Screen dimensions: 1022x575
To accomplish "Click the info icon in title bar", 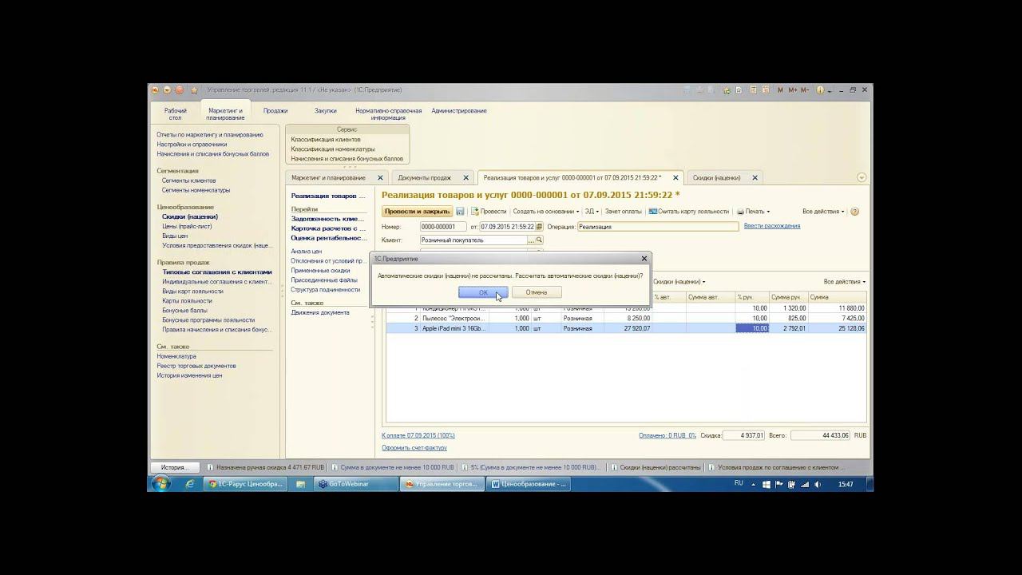I will point(820,89).
